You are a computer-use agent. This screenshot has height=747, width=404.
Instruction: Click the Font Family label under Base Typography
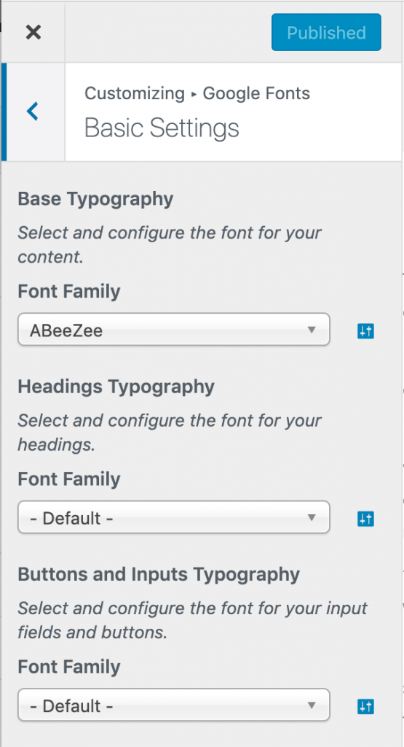point(69,290)
